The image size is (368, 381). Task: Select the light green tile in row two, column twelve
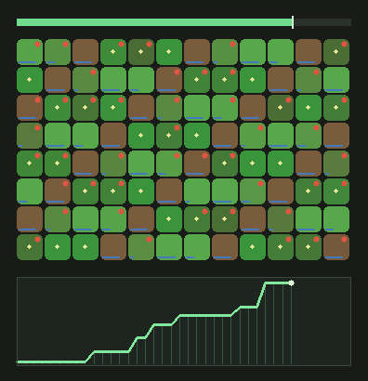click(336, 80)
